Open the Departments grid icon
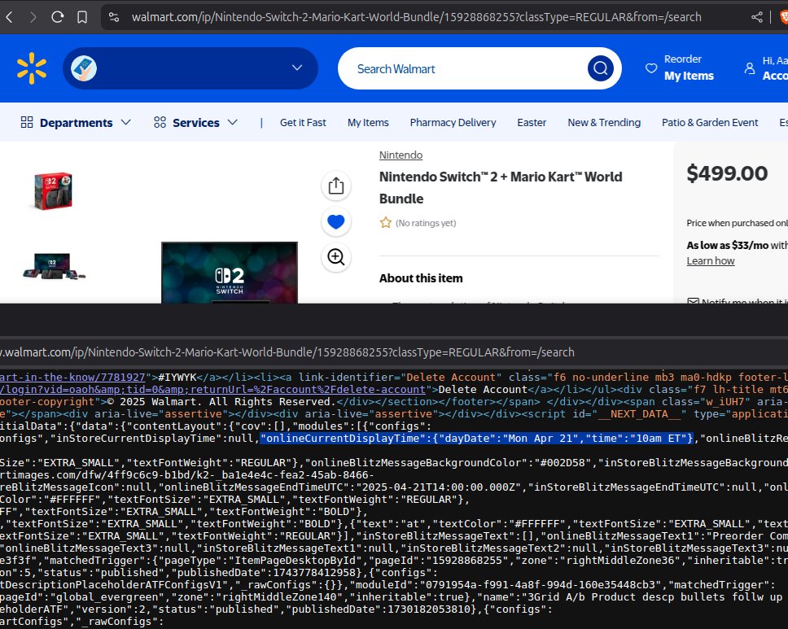 (27, 122)
